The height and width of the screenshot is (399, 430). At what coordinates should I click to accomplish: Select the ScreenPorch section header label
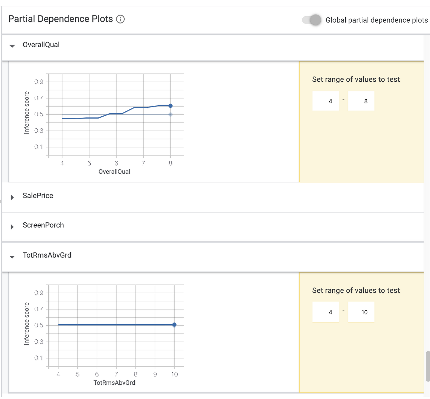[43, 225]
